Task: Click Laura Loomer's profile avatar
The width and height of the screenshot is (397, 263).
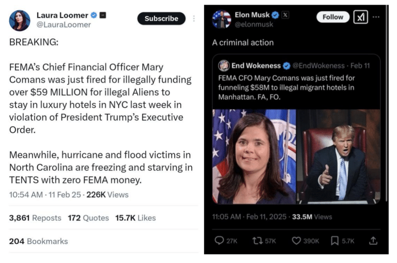Action: point(20,20)
